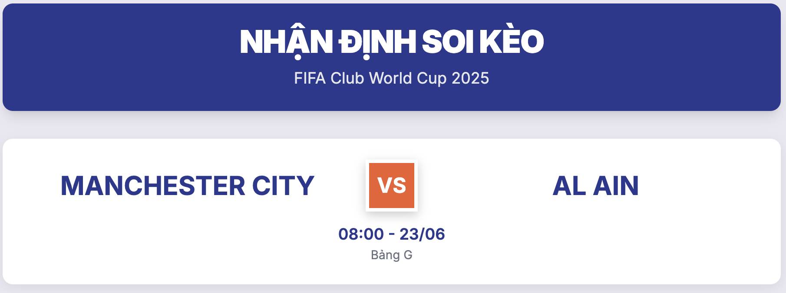Click the FIFA Club World Cup 2025 subtitle

coord(392,78)
